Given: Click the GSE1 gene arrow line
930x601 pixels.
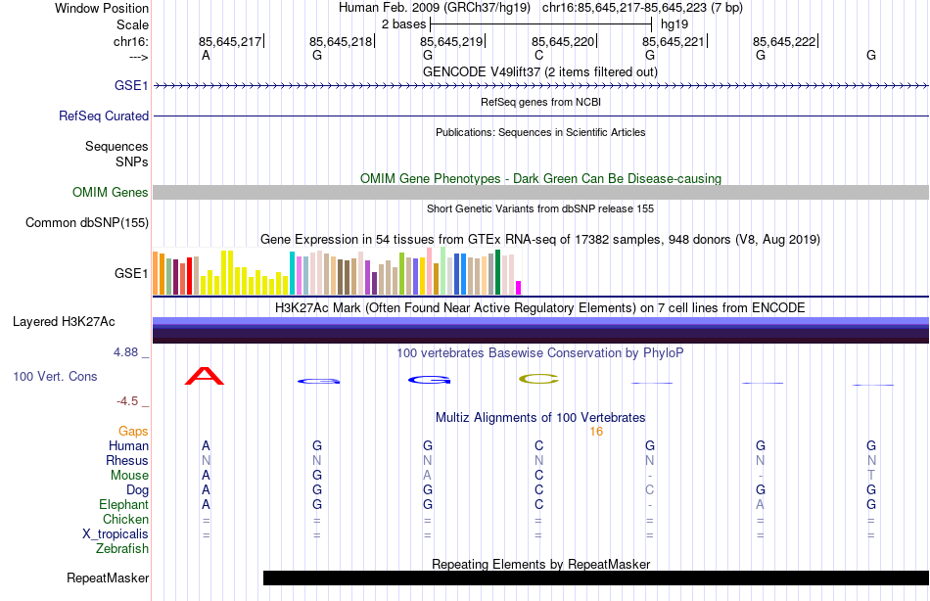Looking at the screenshot, I should (540, 86).
